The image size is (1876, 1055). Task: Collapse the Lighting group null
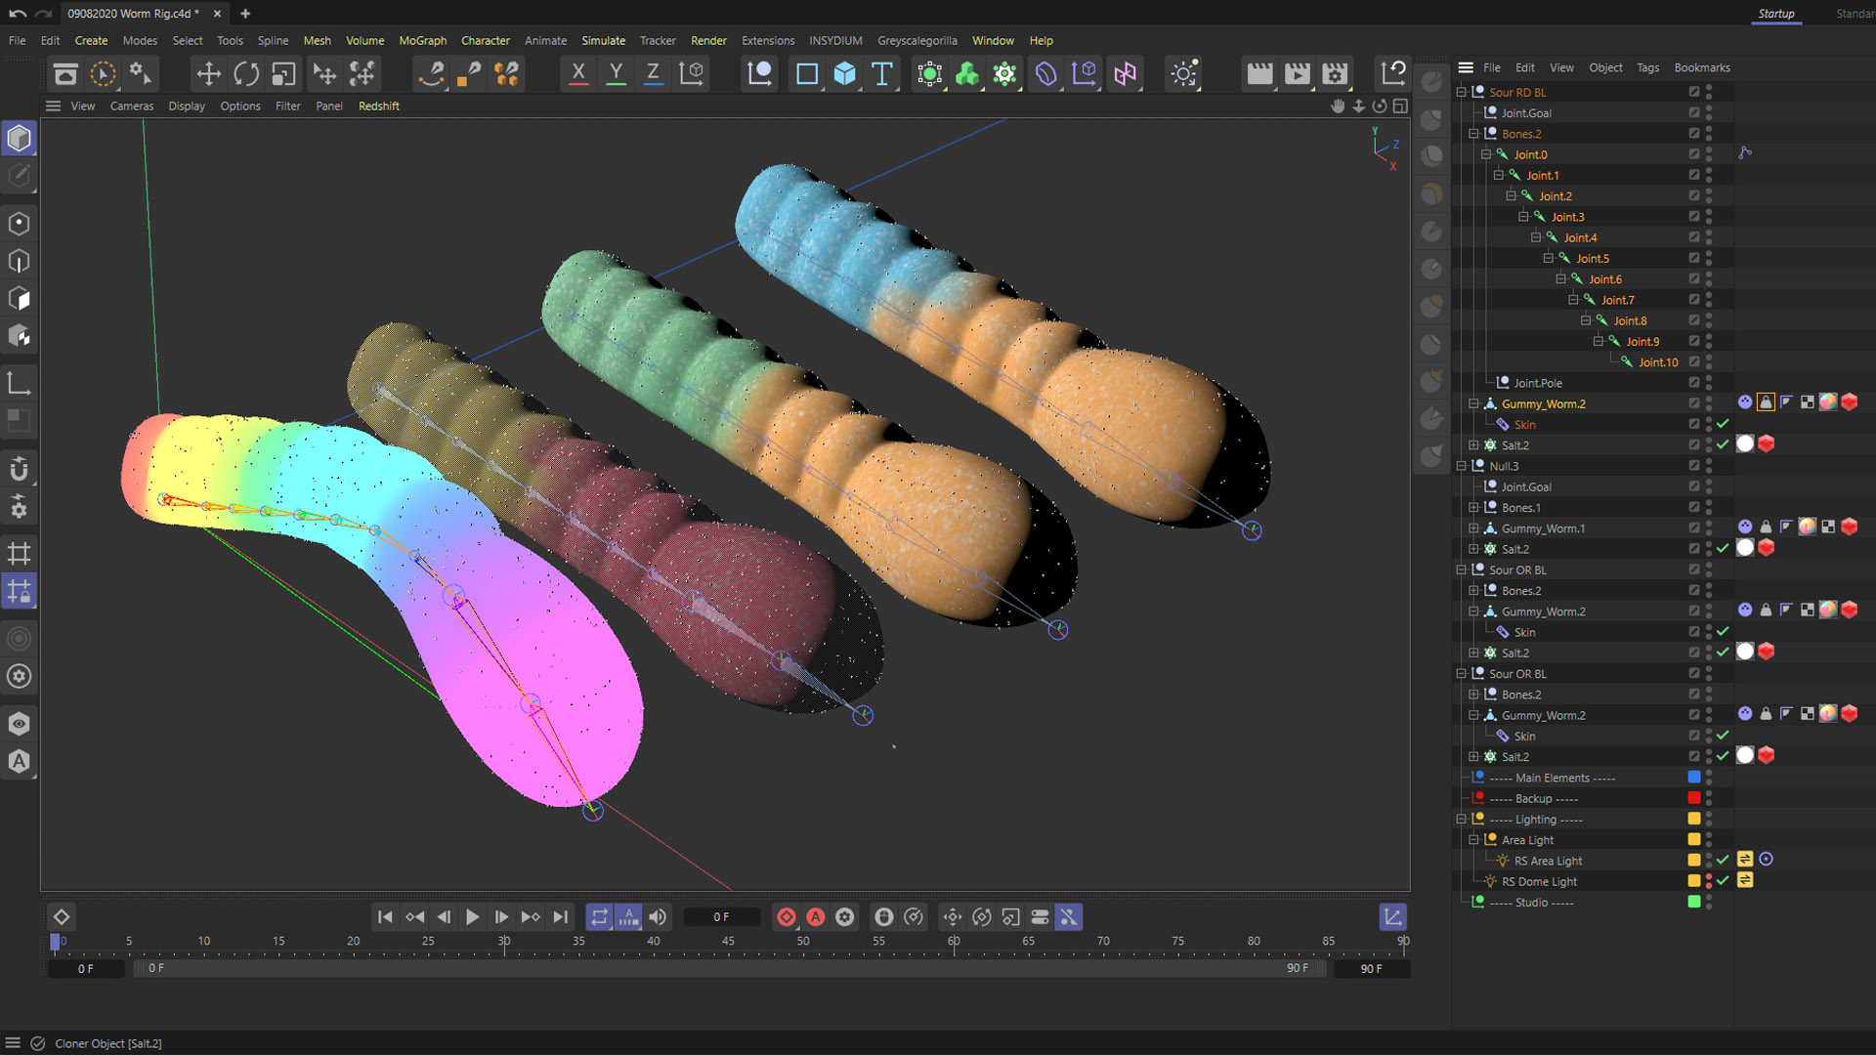1462,820
